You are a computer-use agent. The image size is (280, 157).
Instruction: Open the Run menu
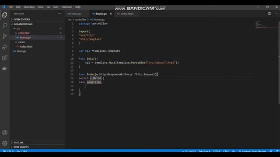[x=56, y=7]
